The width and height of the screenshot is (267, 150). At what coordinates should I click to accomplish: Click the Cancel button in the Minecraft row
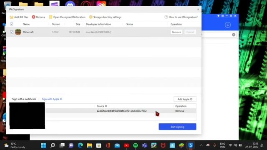[x=190, y=32]
